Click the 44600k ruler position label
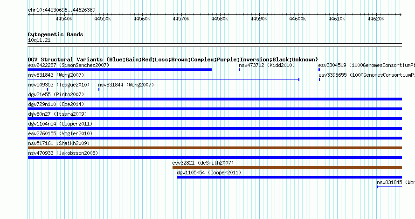 pyautogui.click(x=298, y=19)
